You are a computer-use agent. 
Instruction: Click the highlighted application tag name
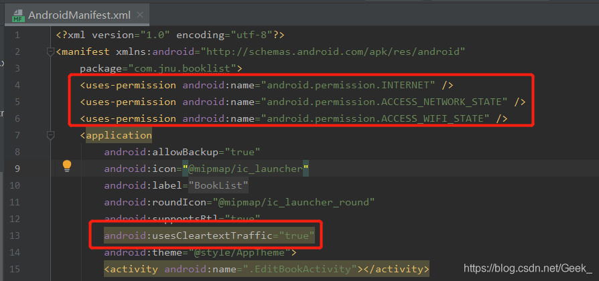119,135
